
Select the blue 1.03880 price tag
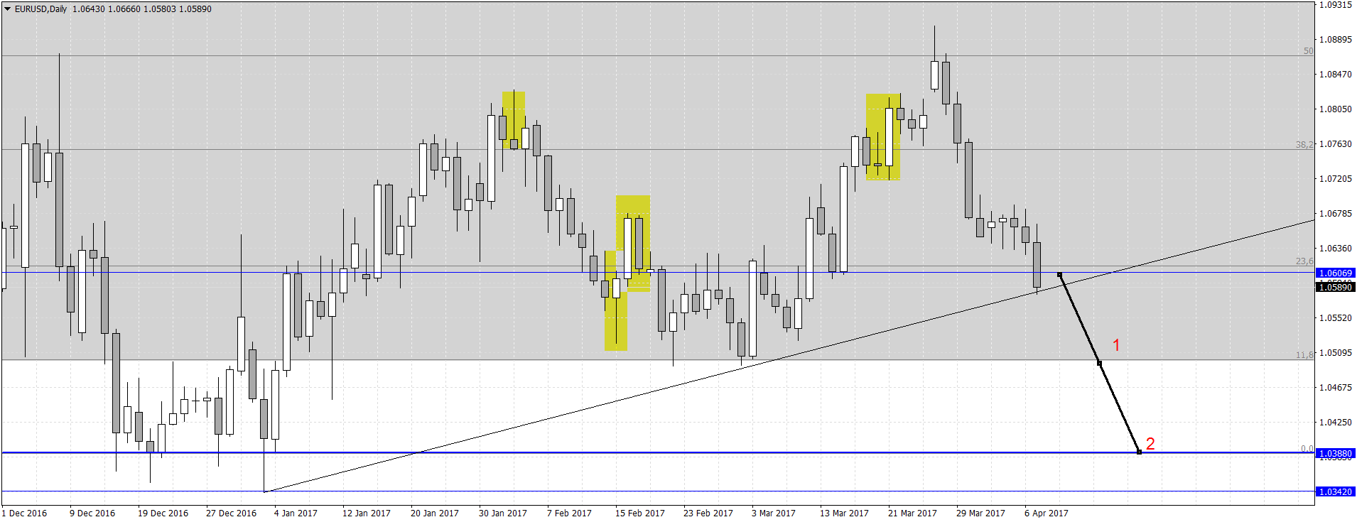pos(1336,453)
